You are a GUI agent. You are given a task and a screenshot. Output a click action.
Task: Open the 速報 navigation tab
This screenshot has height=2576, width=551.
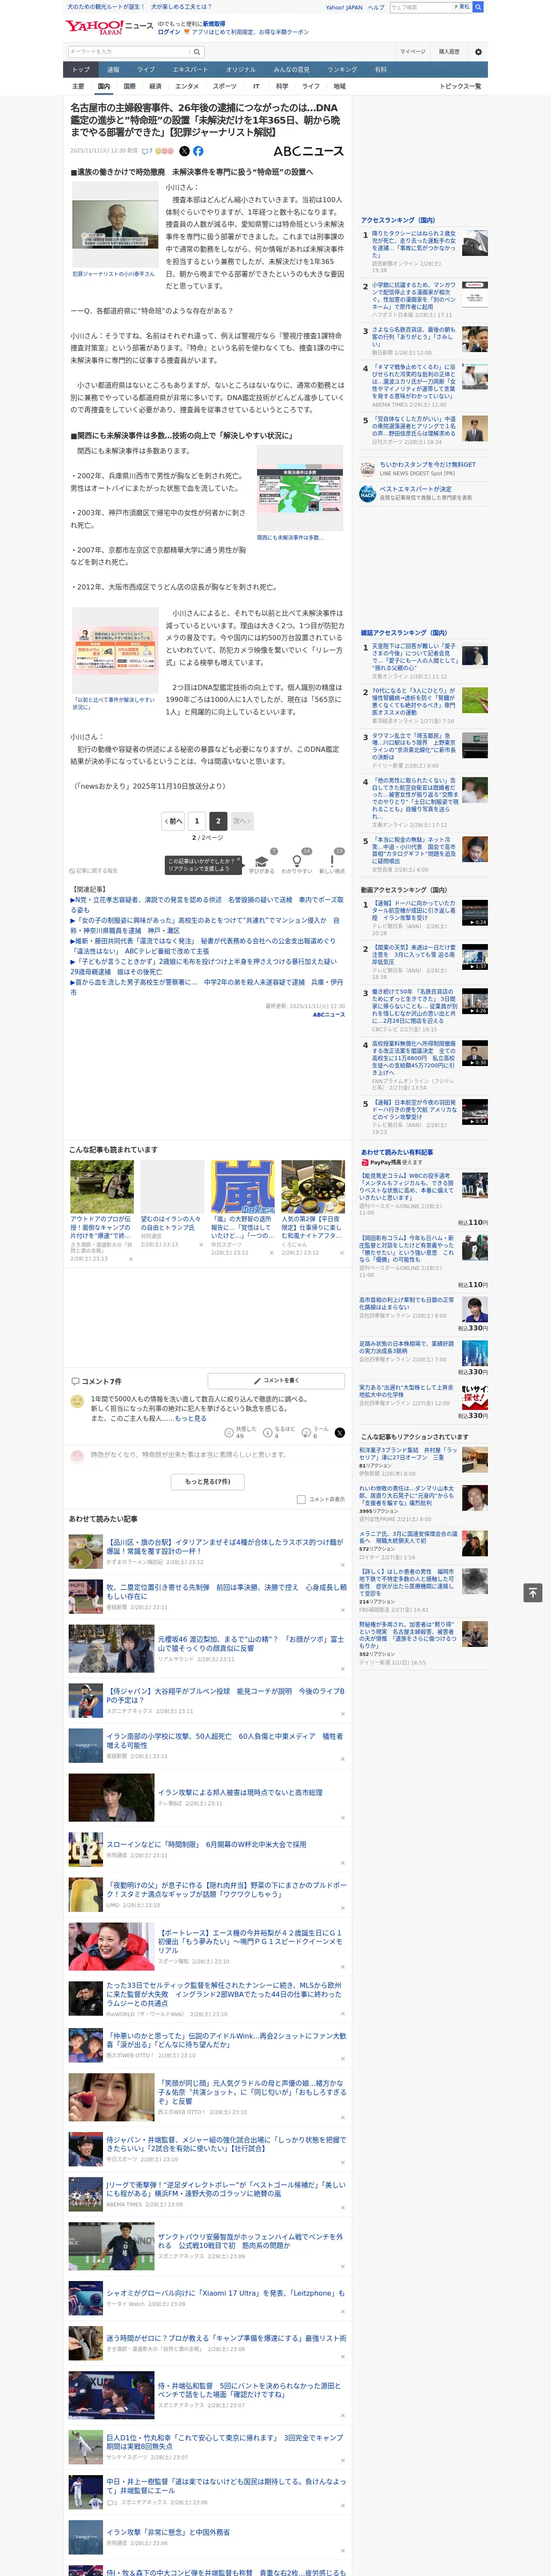point(113,70)
